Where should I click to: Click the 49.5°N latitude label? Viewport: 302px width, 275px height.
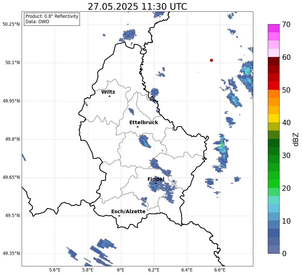pyautogui.click(x=12, y=215)
